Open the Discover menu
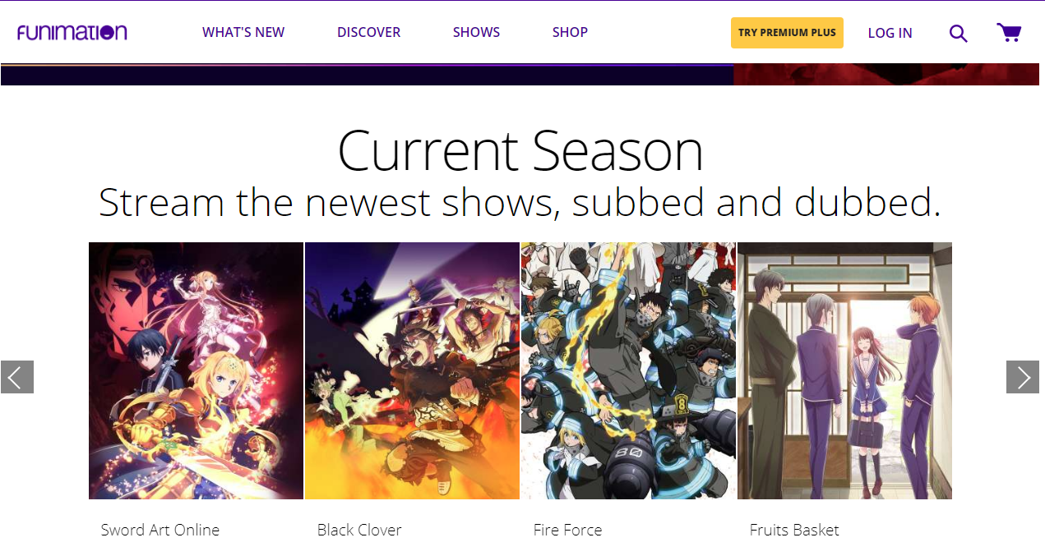 point(368,32)
